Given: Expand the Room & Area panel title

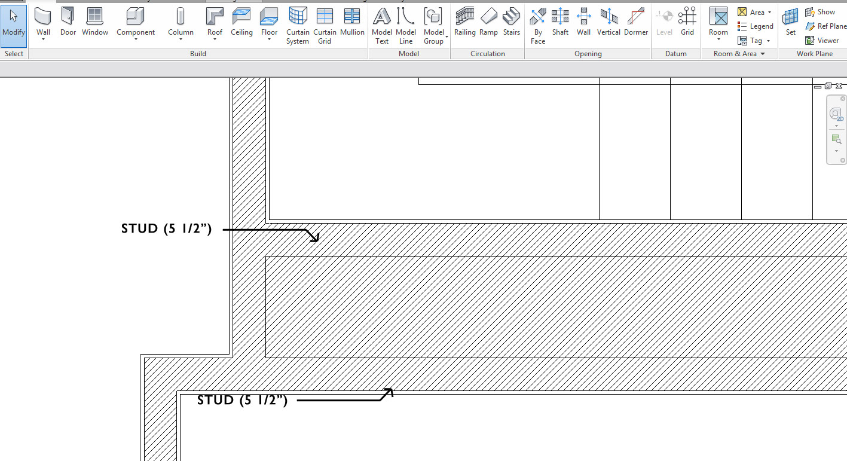Looking at the screenshot, I should click(x=739, y=54).
